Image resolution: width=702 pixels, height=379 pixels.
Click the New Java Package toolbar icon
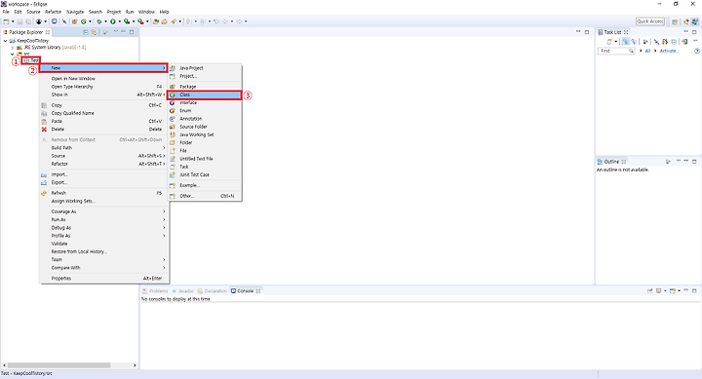click(x=74, y=21)
